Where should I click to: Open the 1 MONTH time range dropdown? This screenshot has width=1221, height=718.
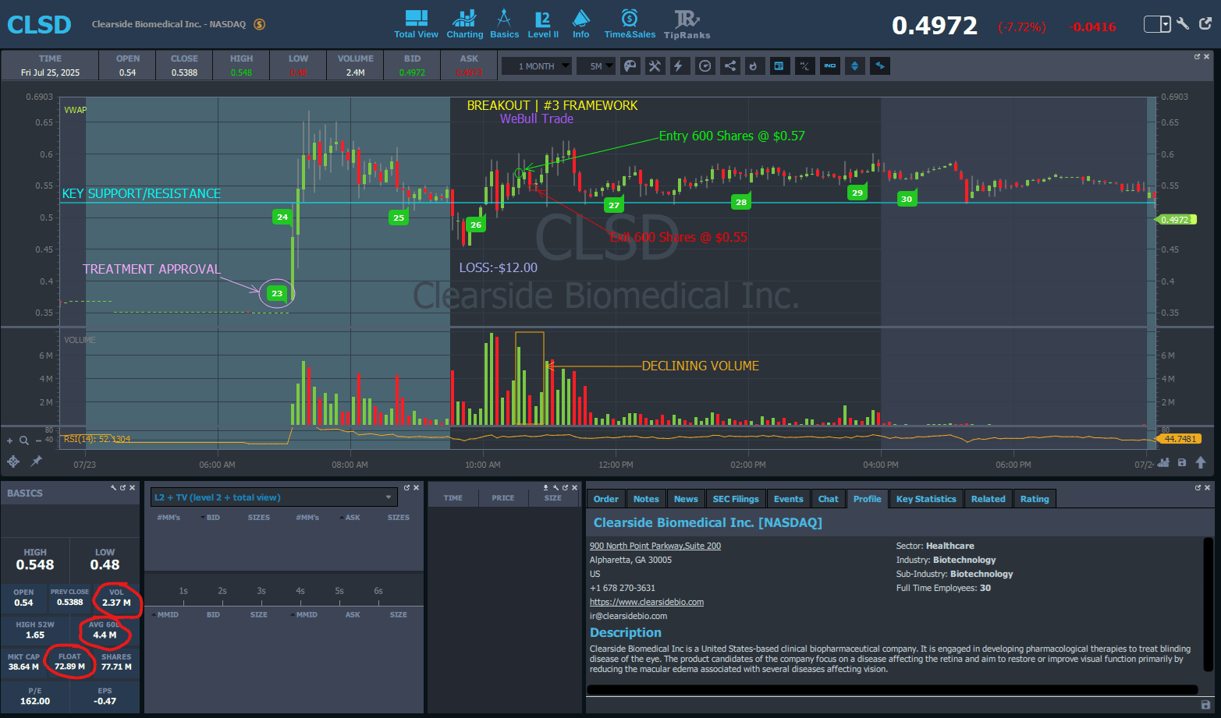537,66
